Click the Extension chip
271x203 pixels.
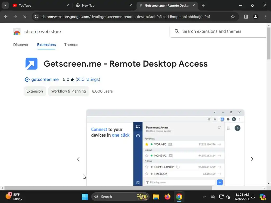point(35,91)
